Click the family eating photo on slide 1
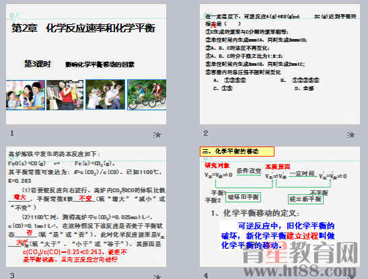The height and width of the screenshot is (279, 368). 26,95
